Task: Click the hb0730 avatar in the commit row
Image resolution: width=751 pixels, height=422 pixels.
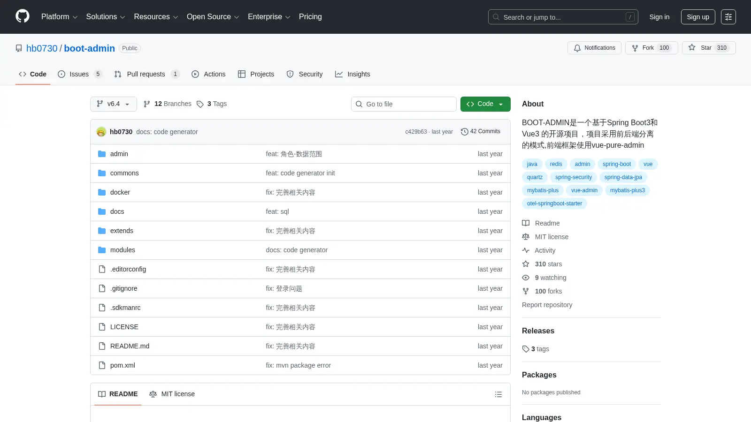Action: pyautogui.click(x=101, y=132)
